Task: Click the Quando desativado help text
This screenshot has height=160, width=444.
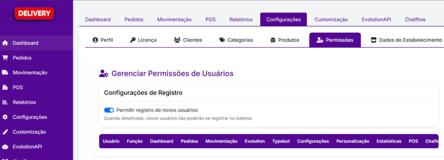Action: [178, 118]
